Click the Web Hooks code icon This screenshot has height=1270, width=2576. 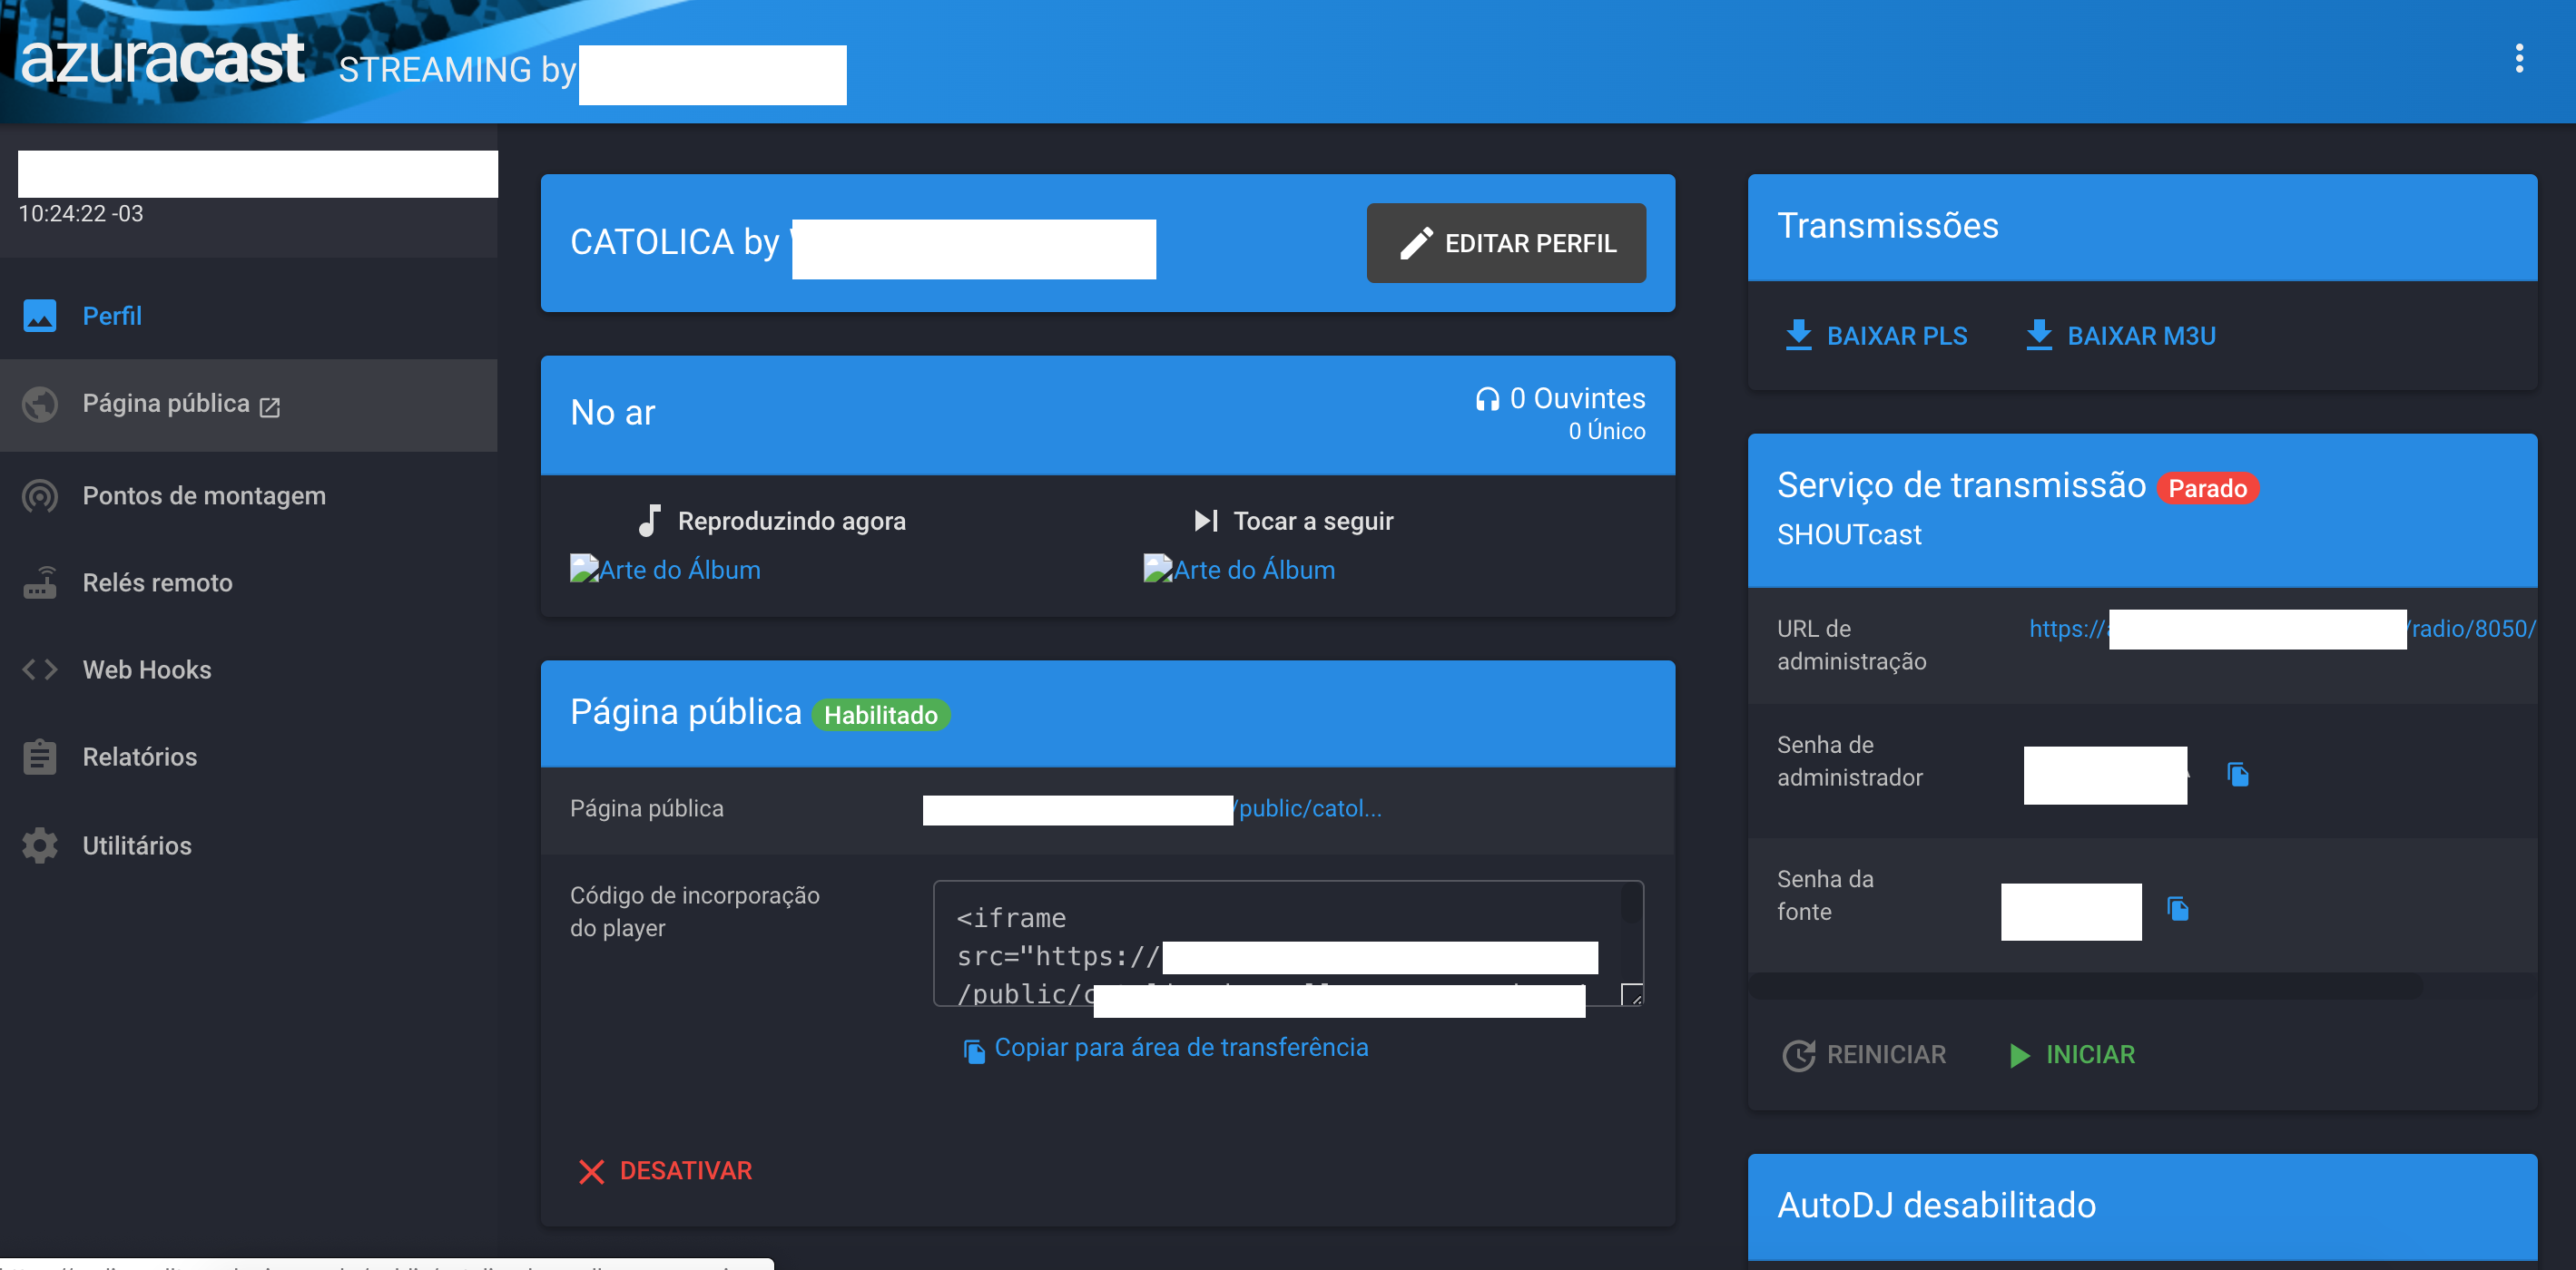(40, 669)
